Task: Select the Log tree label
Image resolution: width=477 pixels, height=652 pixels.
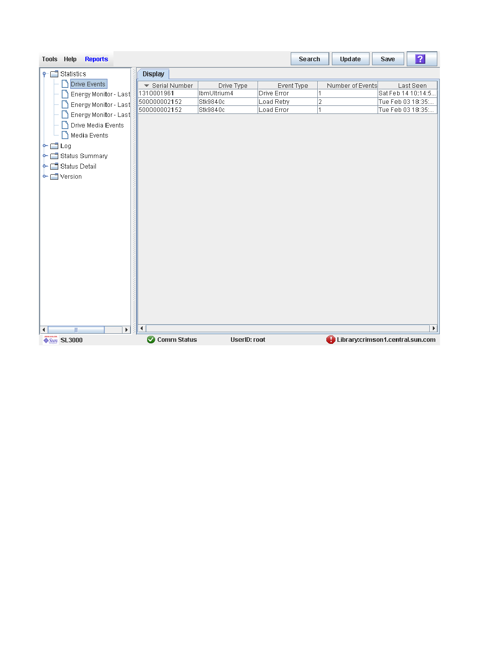Action: coord(66,146)
